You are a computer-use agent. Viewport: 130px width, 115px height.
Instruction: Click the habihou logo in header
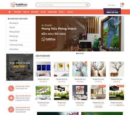point(19,5)
